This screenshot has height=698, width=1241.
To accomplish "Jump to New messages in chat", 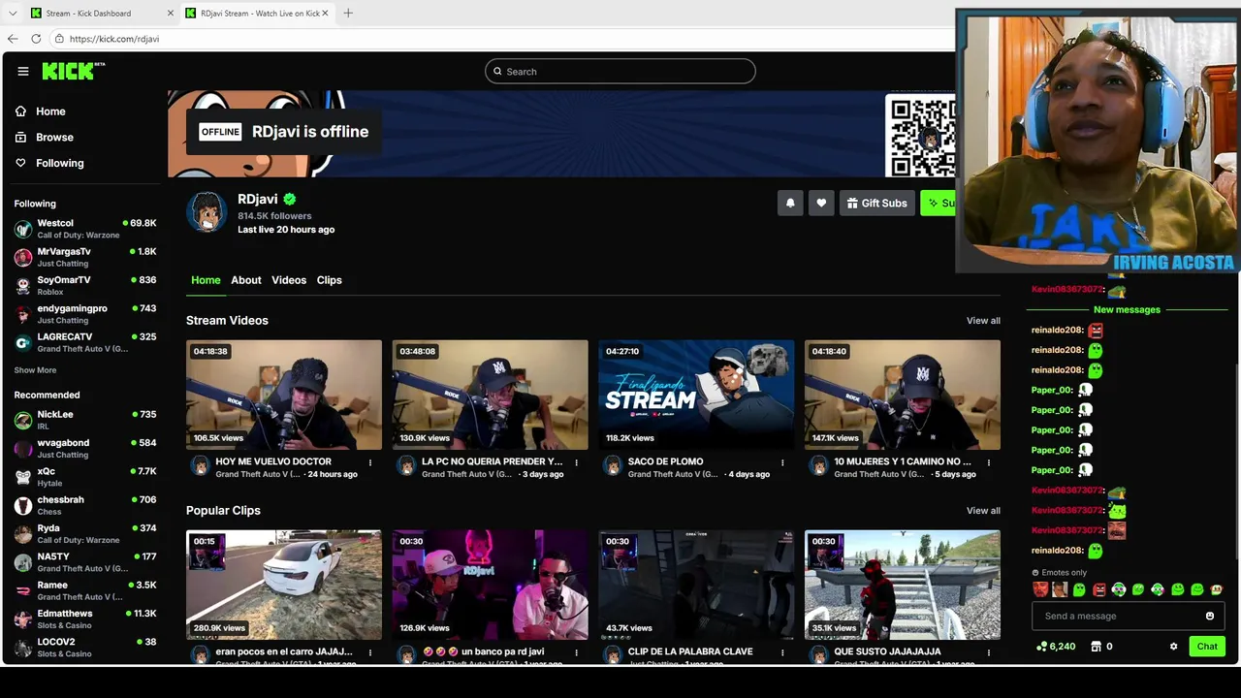I will coord(1127,310).
